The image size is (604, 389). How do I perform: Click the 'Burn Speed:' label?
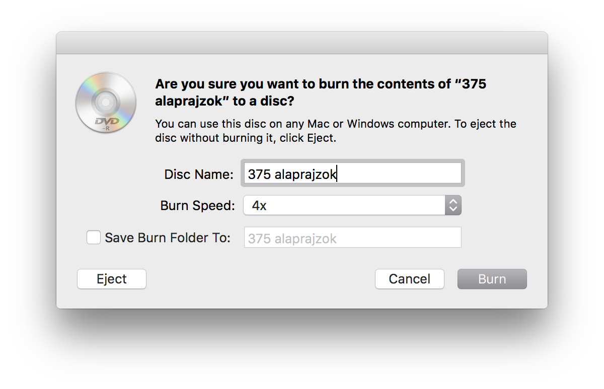[197, 206]
